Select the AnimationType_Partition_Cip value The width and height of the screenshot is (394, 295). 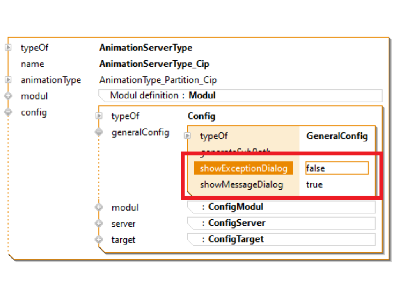click(x=158, y=80)
